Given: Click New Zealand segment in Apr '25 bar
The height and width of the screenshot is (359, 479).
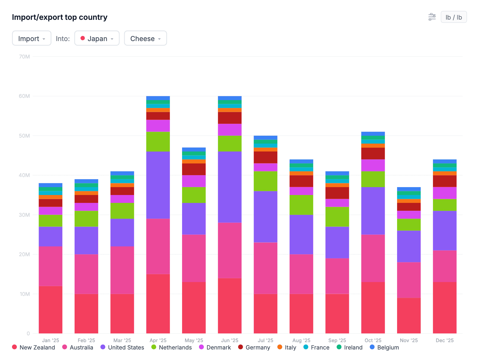Looking at the screenshot, I should pyautogui.click(x=158, y=303).
